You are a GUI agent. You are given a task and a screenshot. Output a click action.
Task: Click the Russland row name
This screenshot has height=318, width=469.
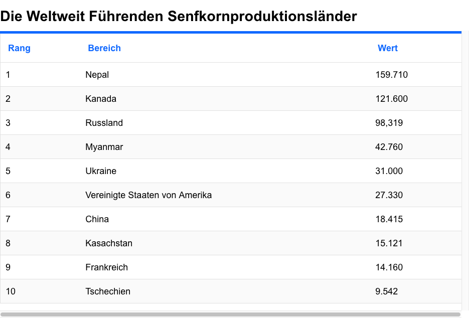[104, 123]
